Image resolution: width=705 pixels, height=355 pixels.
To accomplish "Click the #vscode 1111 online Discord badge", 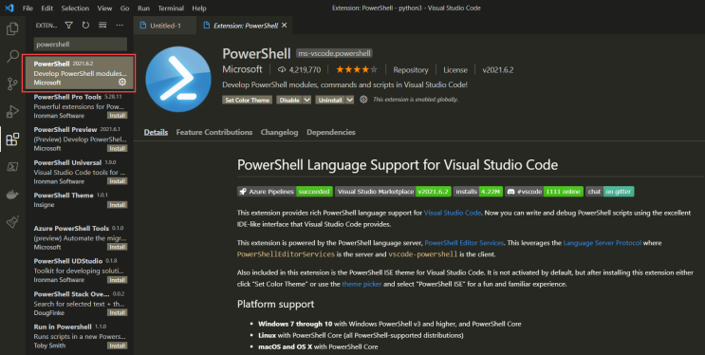I will (544, 192).
